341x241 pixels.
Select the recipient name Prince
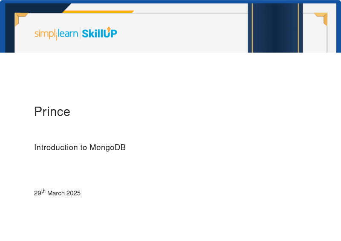coord(52,112)
